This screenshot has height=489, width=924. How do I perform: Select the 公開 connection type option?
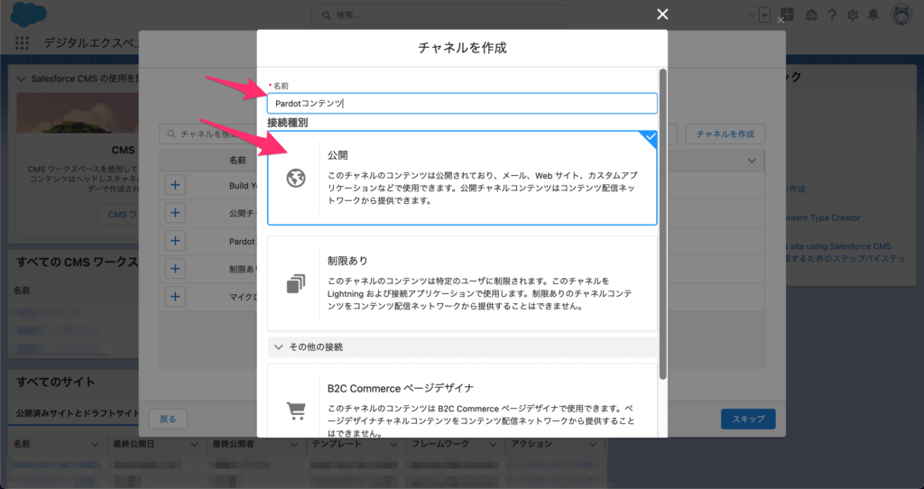[x=462, y=178]
